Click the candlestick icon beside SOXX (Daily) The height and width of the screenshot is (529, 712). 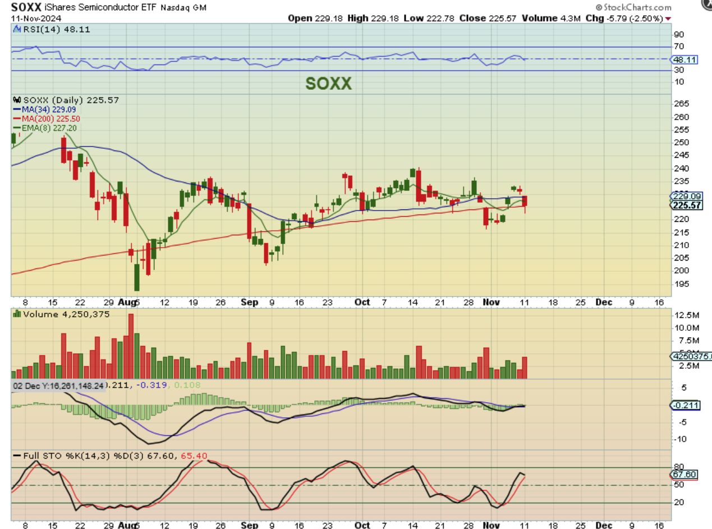(17, 99)
